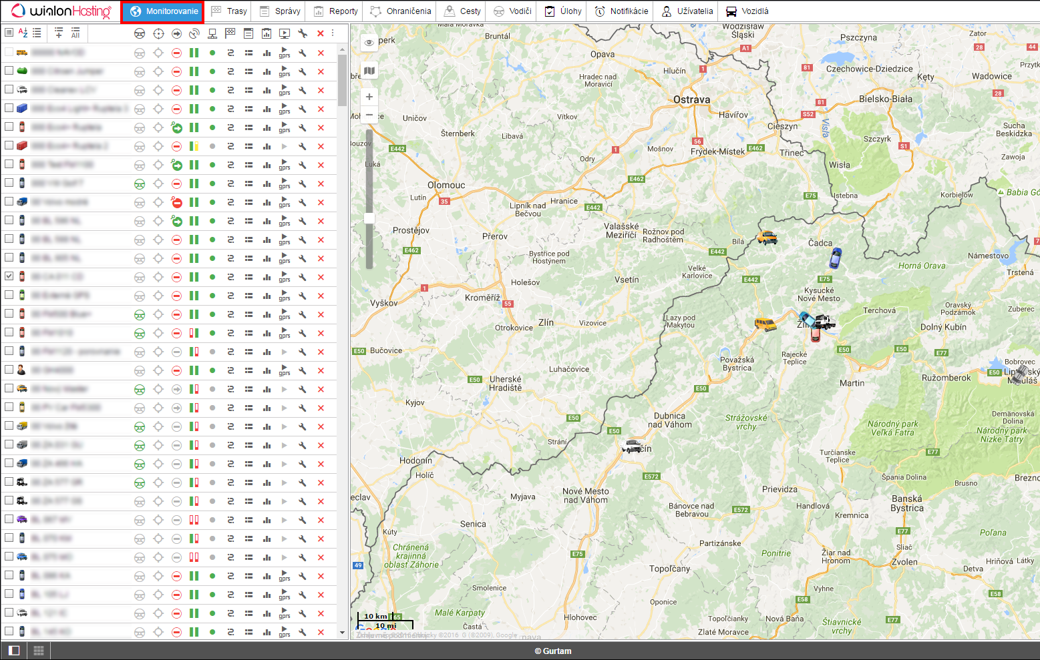Toggle map visible layers eye icon
This screenshot has width=1040, height=660.
pos(369,43)
